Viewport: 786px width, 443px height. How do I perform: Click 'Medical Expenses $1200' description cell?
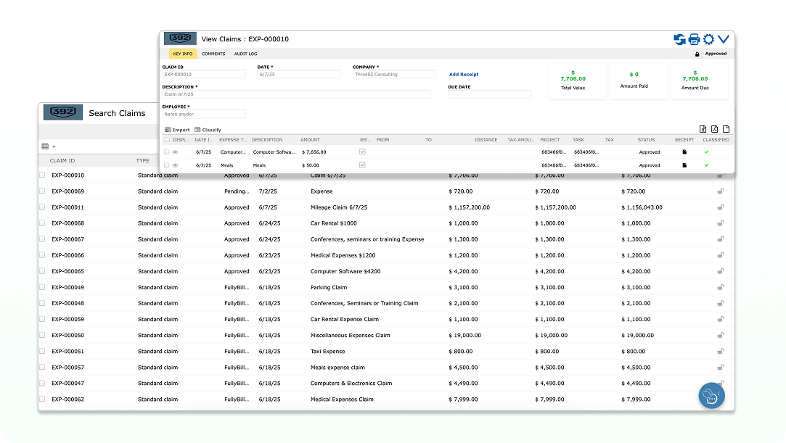(x=343, y=255)
